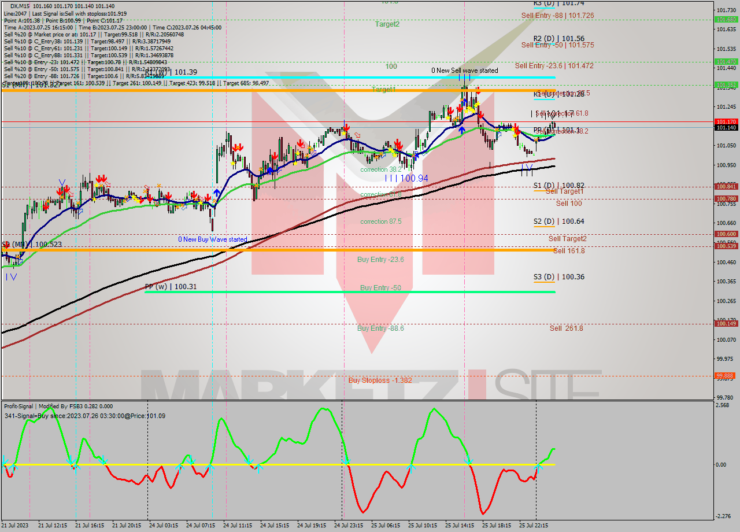The width and height of the screenshot is (740, 532).
Task: Click the 'SP (MN) | 100.523' label
Action: [31, 245]
